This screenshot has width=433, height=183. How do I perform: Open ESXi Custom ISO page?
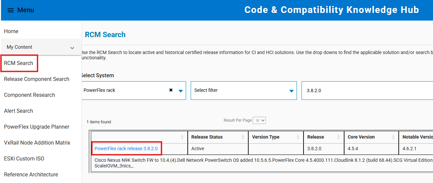pyautogui.click(x=24, y=158)
